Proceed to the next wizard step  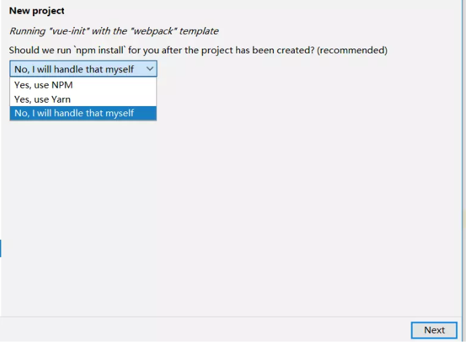tap(434, 330)
